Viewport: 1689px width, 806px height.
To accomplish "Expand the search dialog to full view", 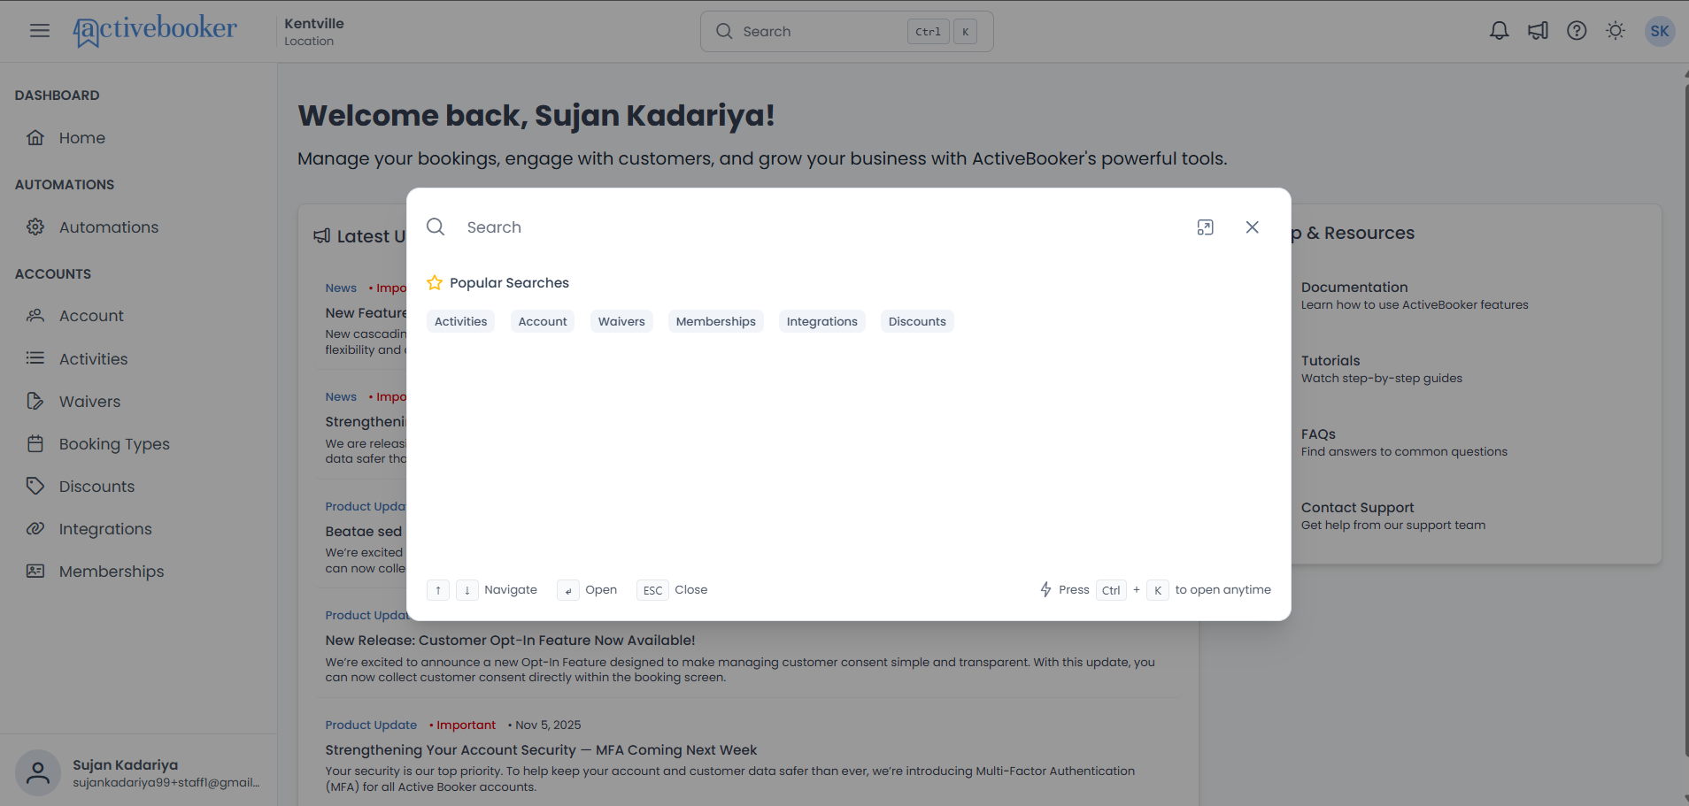I will click(1205, 227).
